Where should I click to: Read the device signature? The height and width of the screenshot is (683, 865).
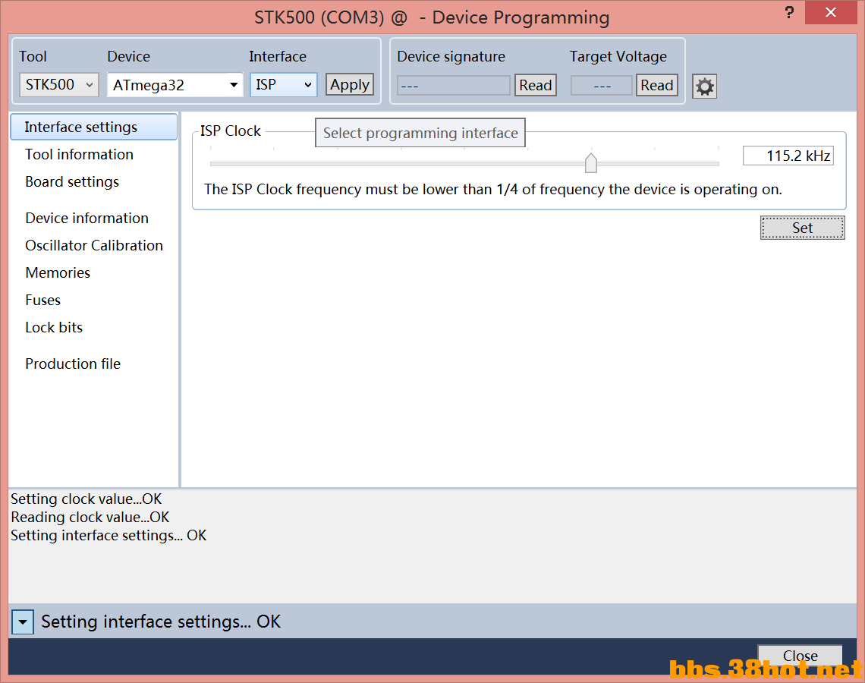535,86
